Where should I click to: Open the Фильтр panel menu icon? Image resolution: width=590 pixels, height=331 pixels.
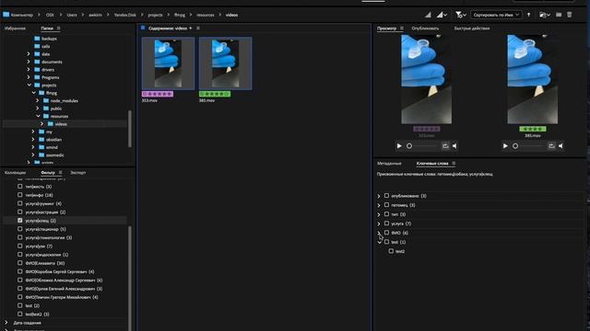pyautogui.click(x=60, y=173)
